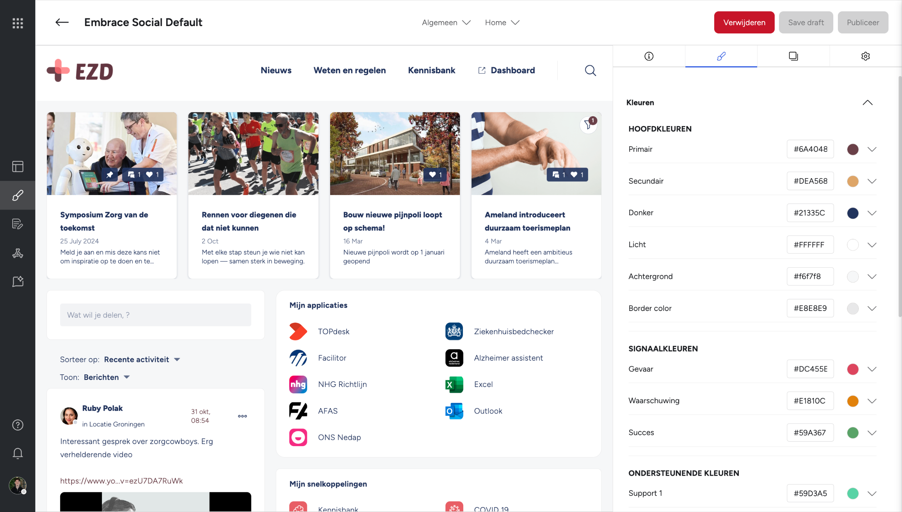This screenshot has width=902, height=512.
Task: Expand the Border color options
Action: [872, 308]
